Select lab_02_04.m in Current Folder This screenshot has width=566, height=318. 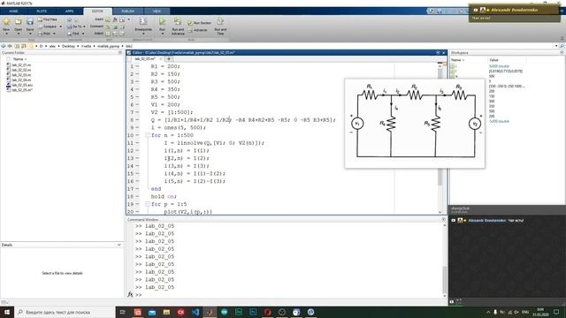pos(21,80)
